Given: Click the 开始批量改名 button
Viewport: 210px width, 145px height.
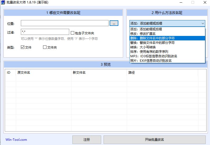Looking at the screenshot, I should tap(155, 140).
